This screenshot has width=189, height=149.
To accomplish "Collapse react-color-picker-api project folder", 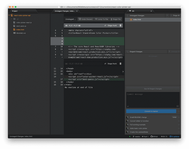I will (x=9, y=15).
